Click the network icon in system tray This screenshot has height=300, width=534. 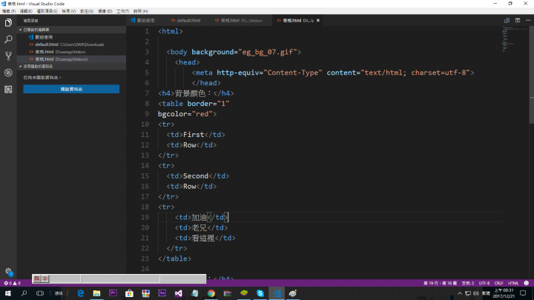[468, 293]
